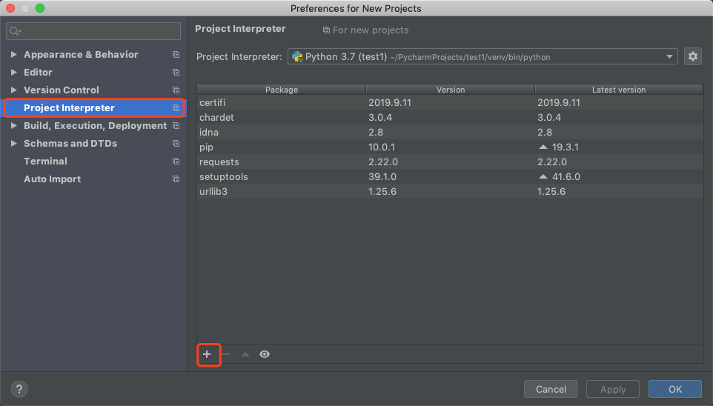
Task: Click requests installed version 2.22.0 cell
Action: [383, 162]
